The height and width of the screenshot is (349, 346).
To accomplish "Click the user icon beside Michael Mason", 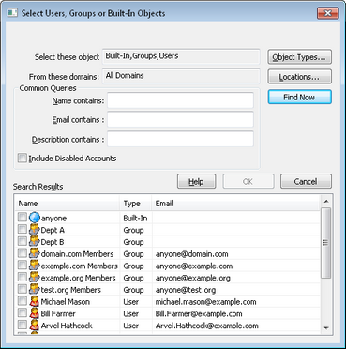I will tap(35, 301).
